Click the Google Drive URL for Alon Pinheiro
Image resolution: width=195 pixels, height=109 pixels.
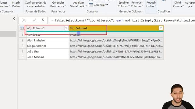point(116,40)
